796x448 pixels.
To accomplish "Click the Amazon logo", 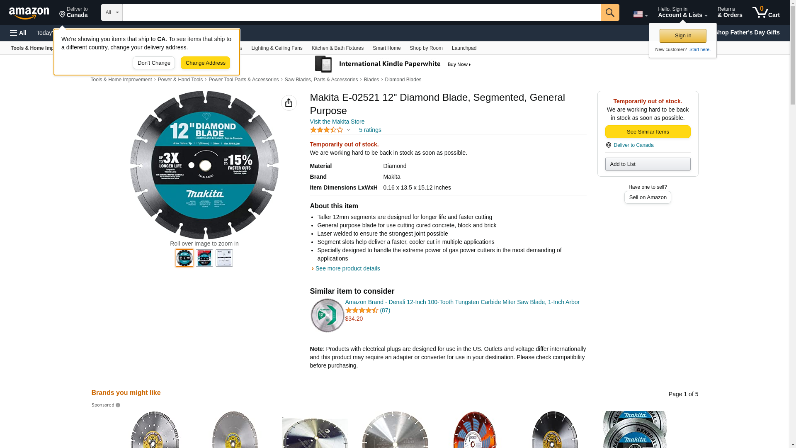I will tap(29, 13).
